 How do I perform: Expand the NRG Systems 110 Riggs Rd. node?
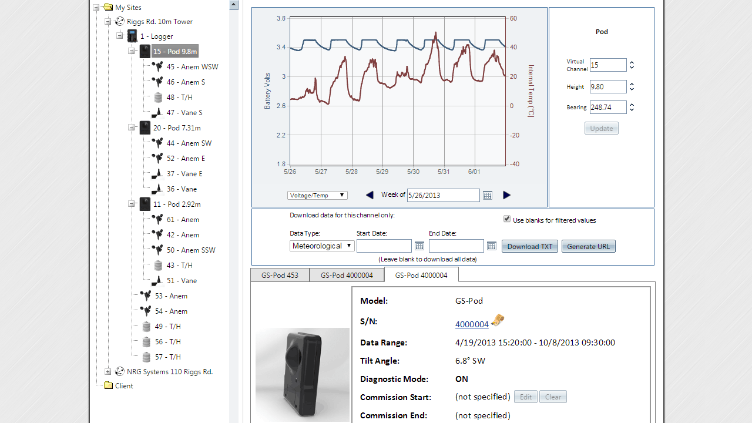[108, 372]
